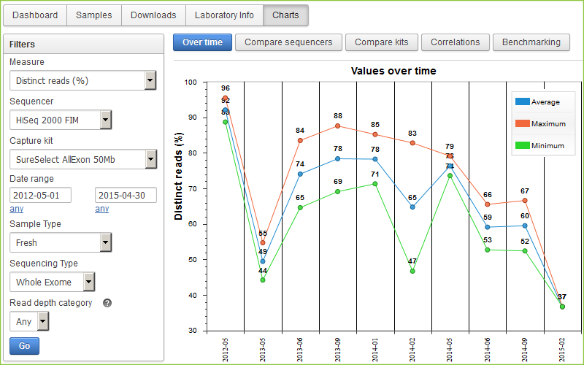
Task: Click the help icon beside Read depth category
Action: 107,303
